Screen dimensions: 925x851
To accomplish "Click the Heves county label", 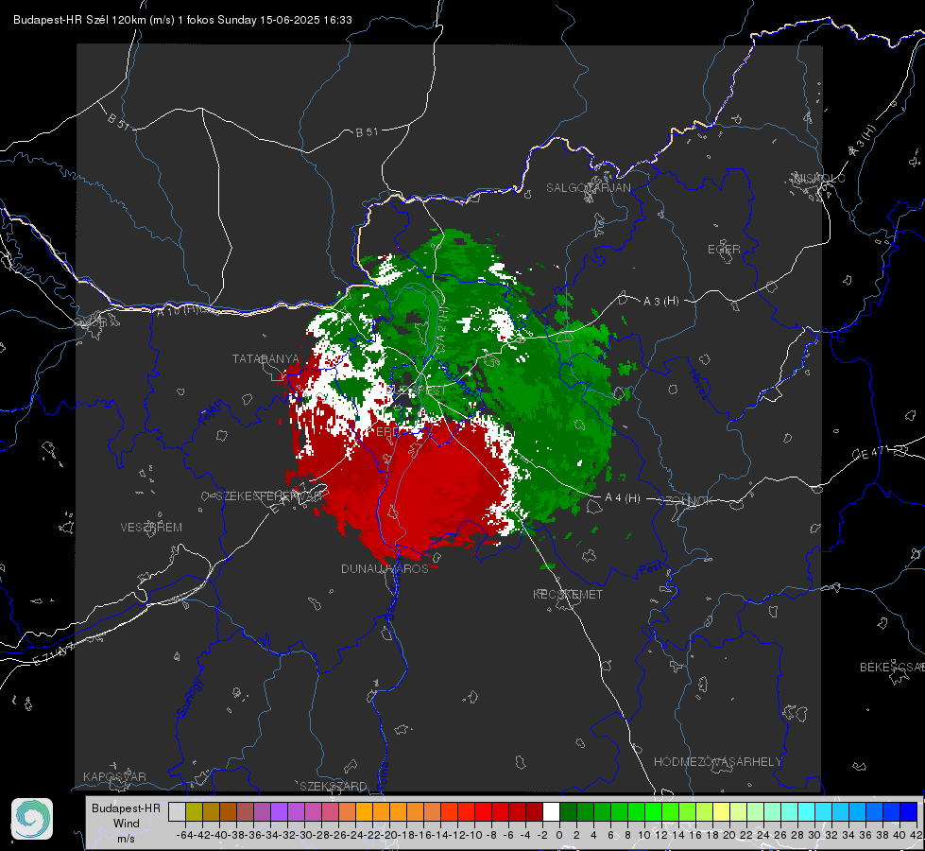I will [698, 384].
